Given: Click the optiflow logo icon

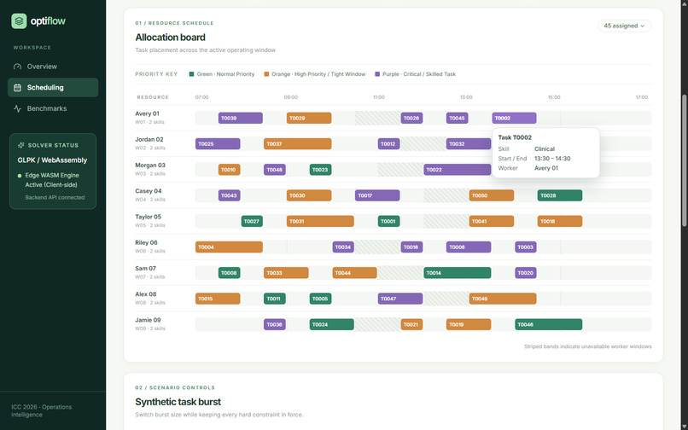Looking at the screenshot, I should [x=19, y=21].
